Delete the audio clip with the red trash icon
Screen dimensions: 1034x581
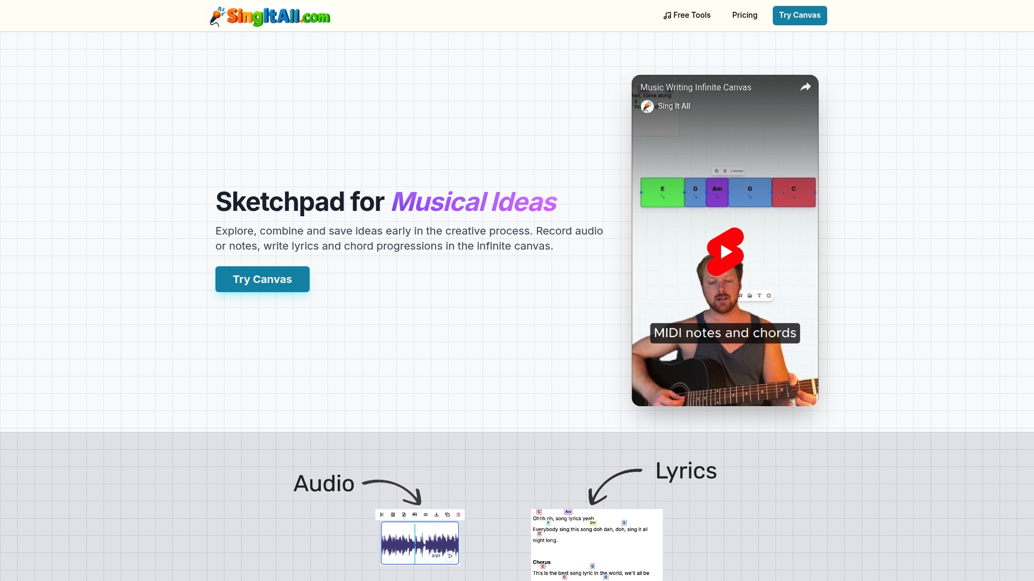pos(458,515)
